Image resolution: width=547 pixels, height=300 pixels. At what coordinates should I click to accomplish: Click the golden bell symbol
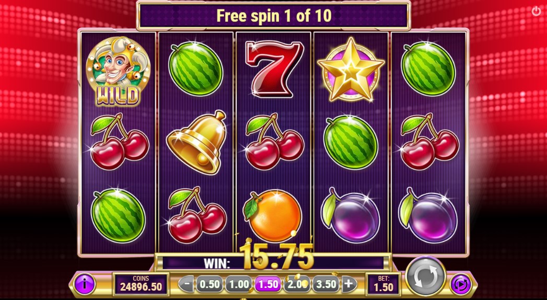196,142
